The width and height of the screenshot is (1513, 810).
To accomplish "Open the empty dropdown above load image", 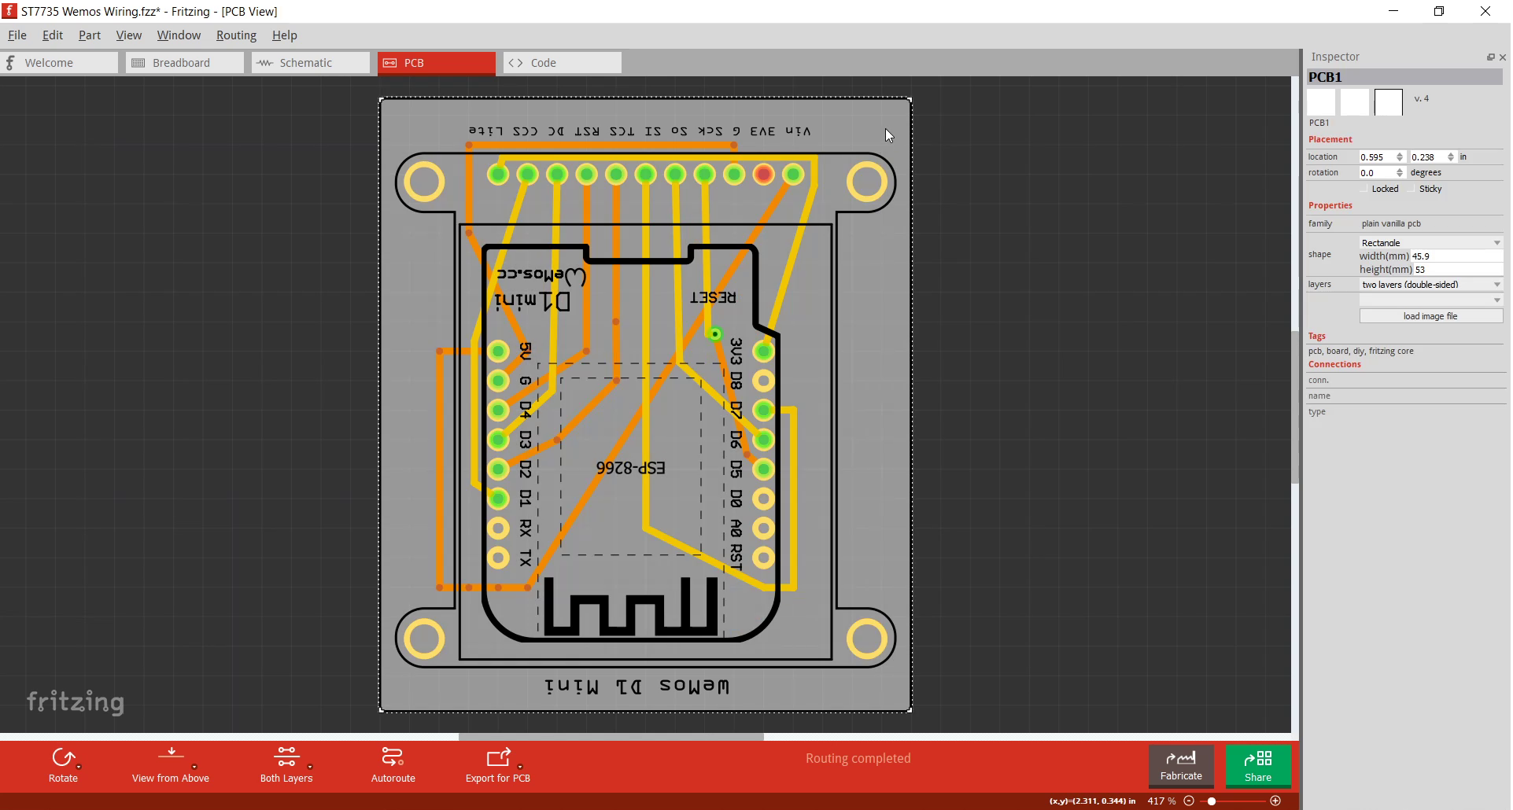I will [x=1431, y=300].
